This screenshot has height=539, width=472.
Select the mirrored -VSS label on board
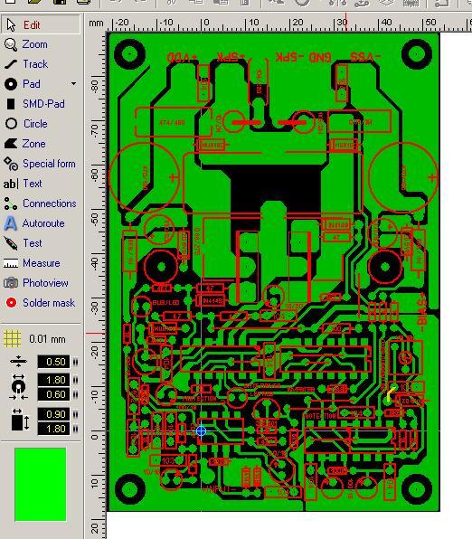(365, 57)
